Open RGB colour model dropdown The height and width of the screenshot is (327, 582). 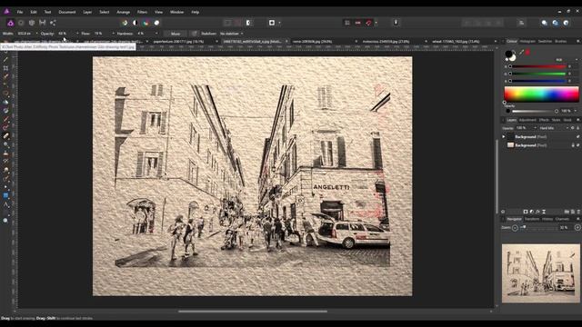click(x=567, y=60)
